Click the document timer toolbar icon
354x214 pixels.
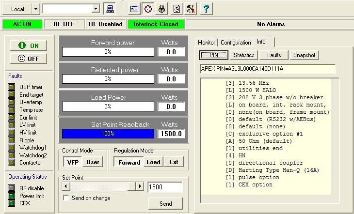177,9
